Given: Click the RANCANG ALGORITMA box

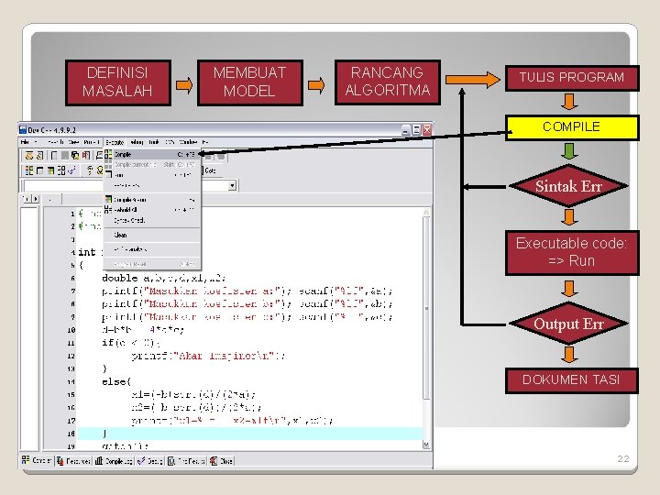Looking at the screenshot, I should click(x=388, y=82).
